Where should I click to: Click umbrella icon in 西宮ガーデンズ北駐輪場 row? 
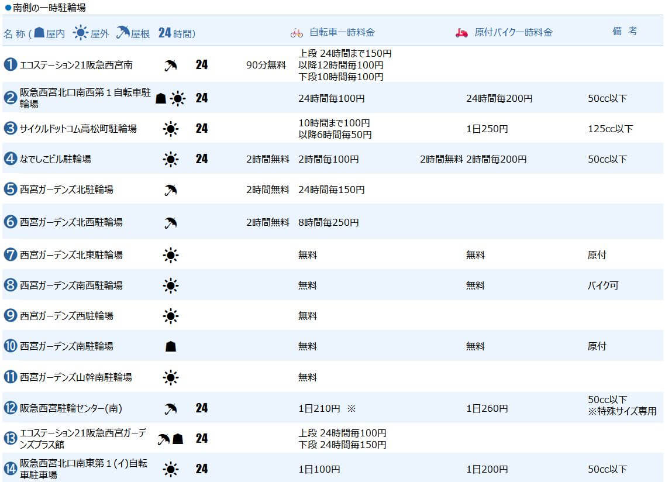pyautogui.click(x=171, y=190)
